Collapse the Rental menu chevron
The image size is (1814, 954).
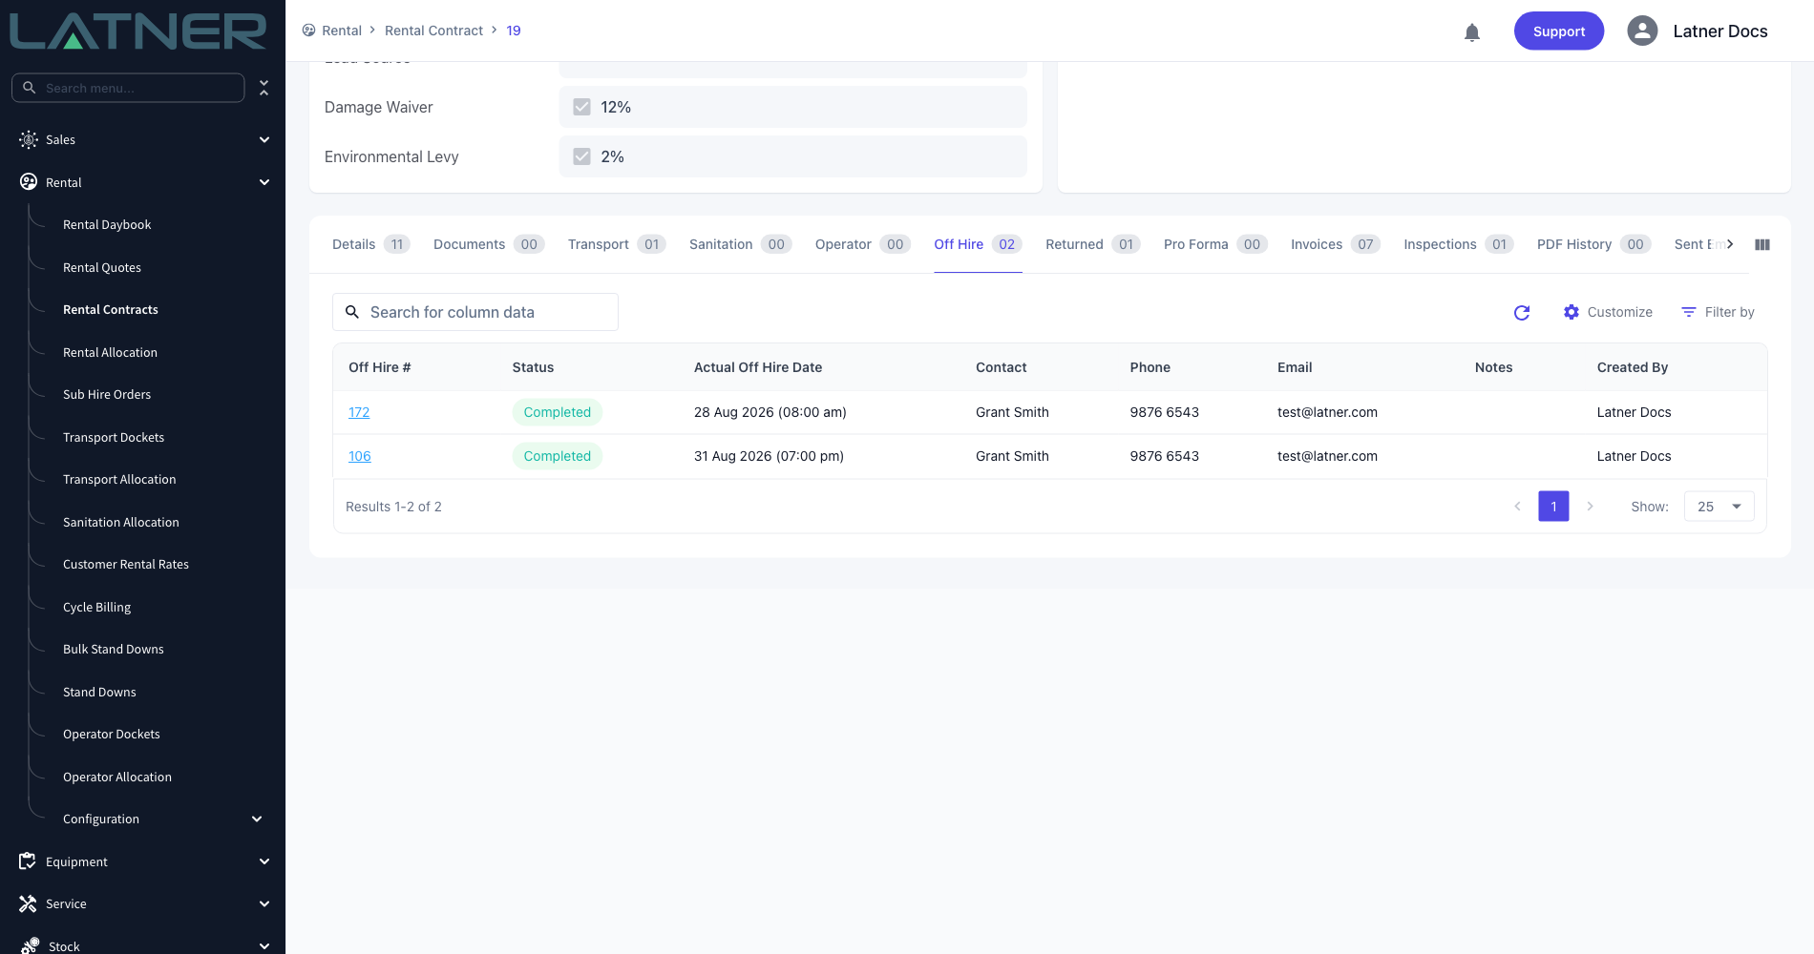coord(264,182)
